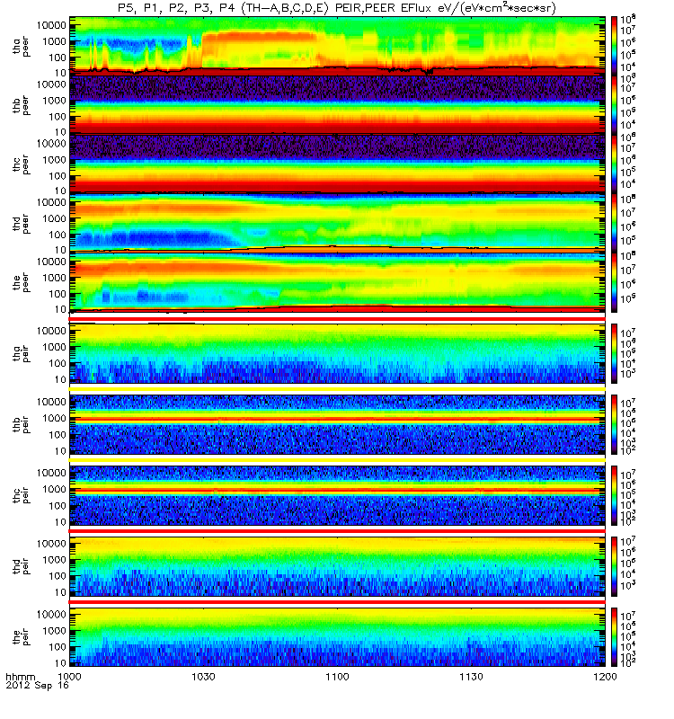Click the '10000' tick label of thc peir
The image size is (674, 719).
(52, 473)
